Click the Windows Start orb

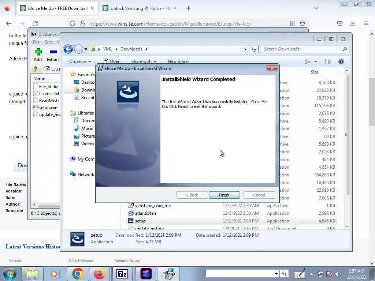click(x=10, y=274)
